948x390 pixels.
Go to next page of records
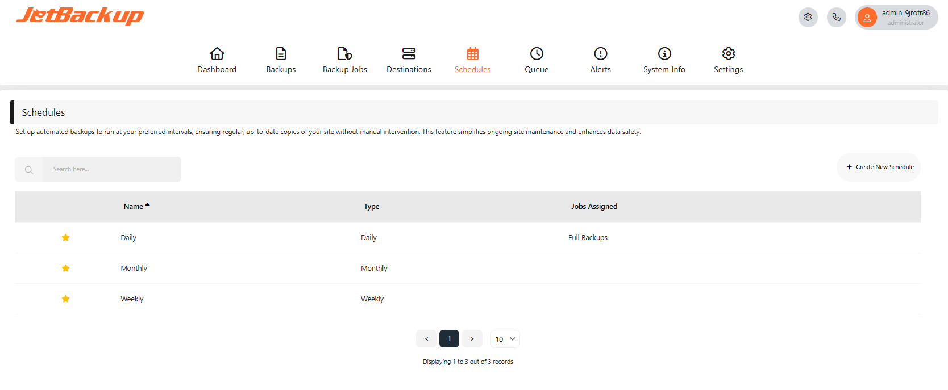472,339
